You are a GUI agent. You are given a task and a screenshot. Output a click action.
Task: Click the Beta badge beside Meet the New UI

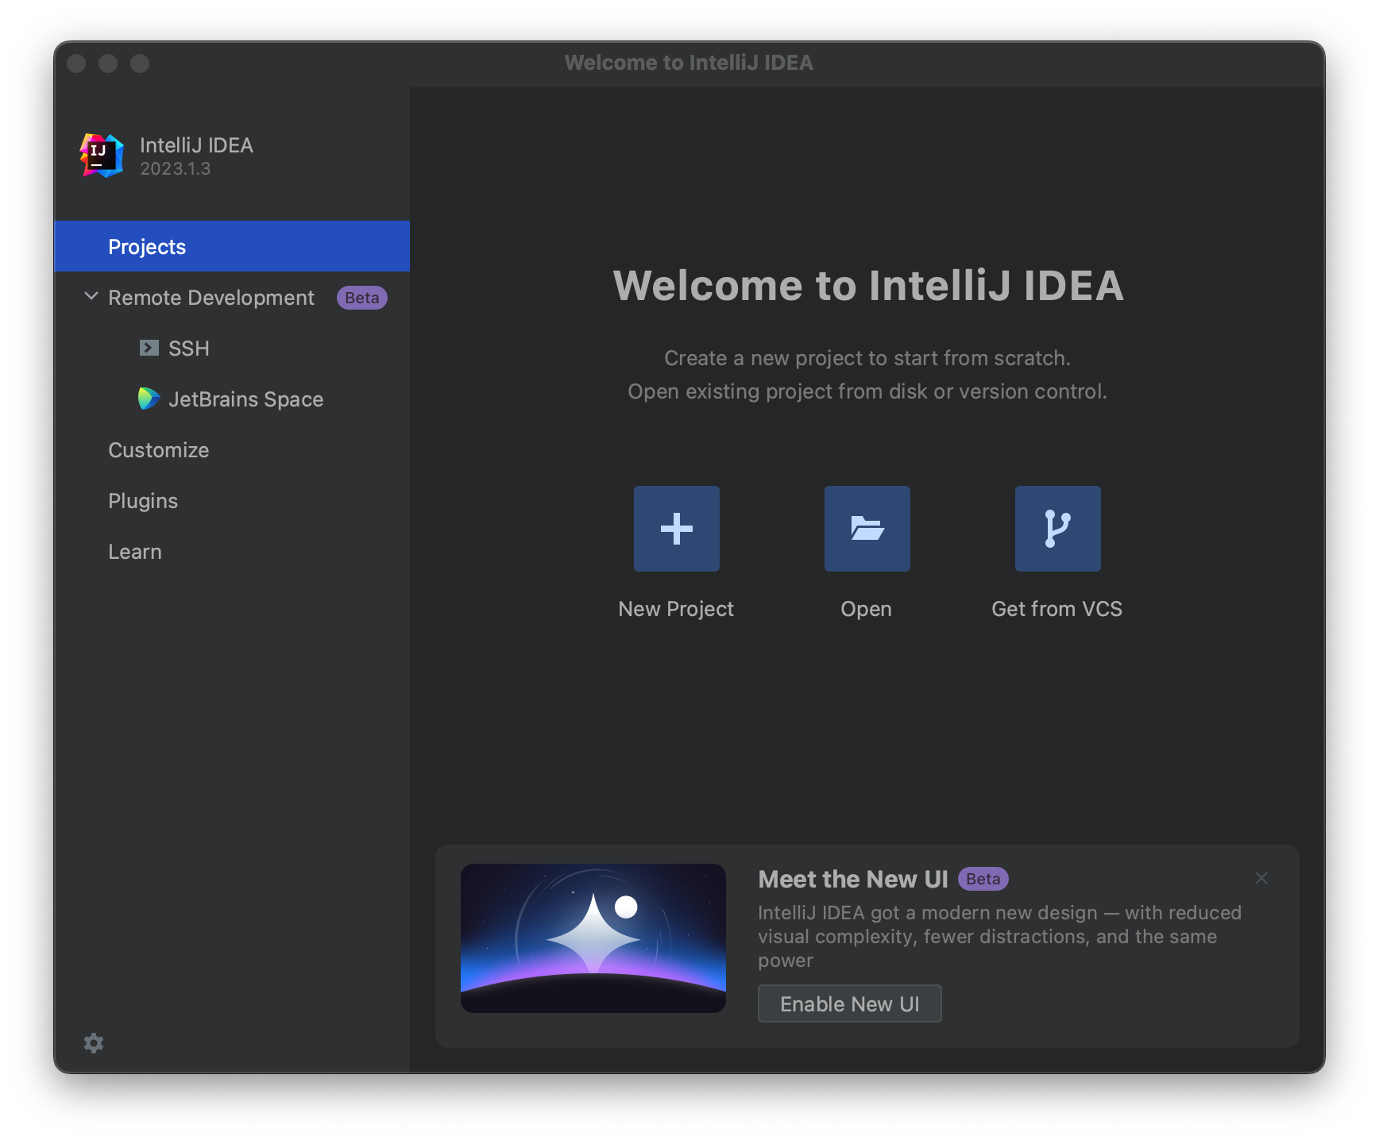pyautogui.click(x=983, y=879)
